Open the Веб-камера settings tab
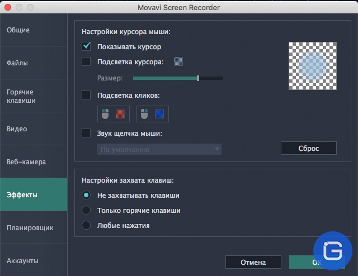Image resolution: width=358 pixels, height=276 pixels. coord(34,161)
